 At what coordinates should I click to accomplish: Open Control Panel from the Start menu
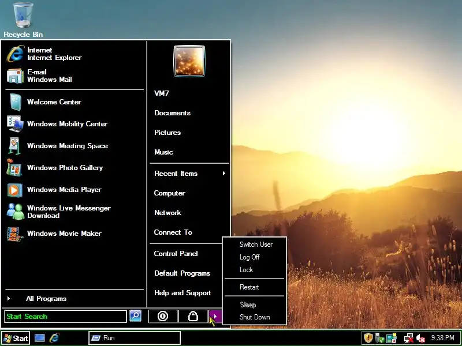[176, 254]
